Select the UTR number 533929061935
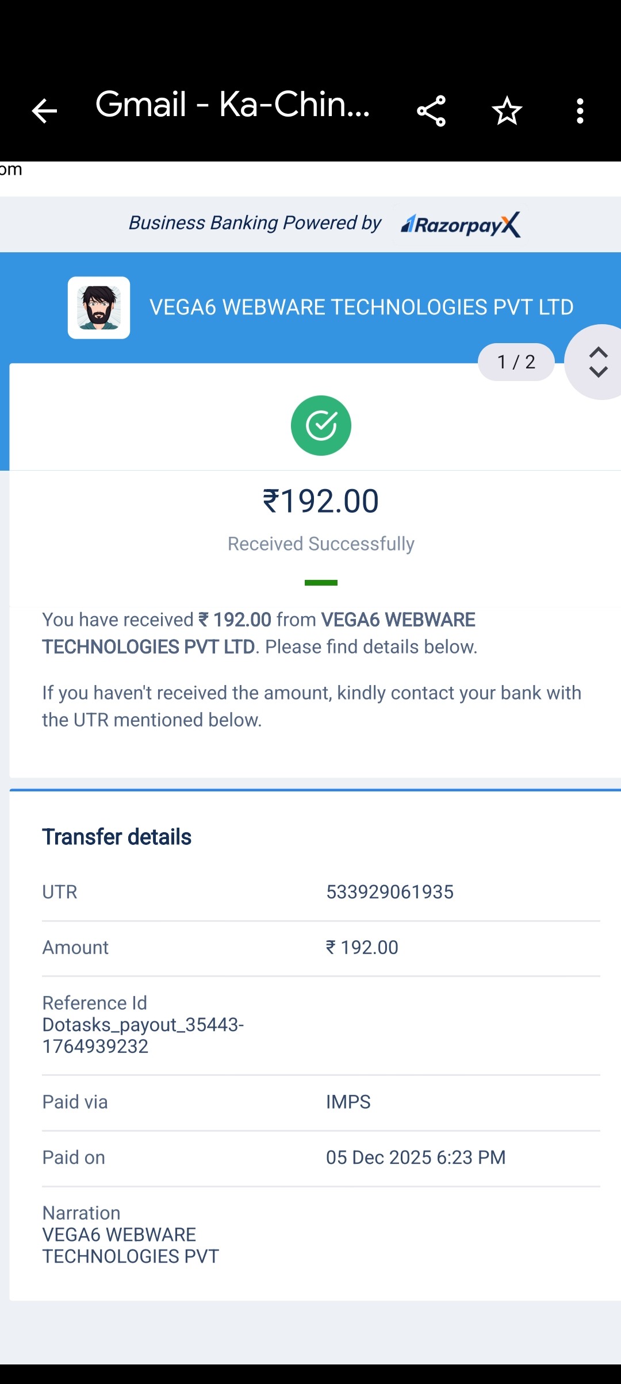 click(x=390, y=892)
